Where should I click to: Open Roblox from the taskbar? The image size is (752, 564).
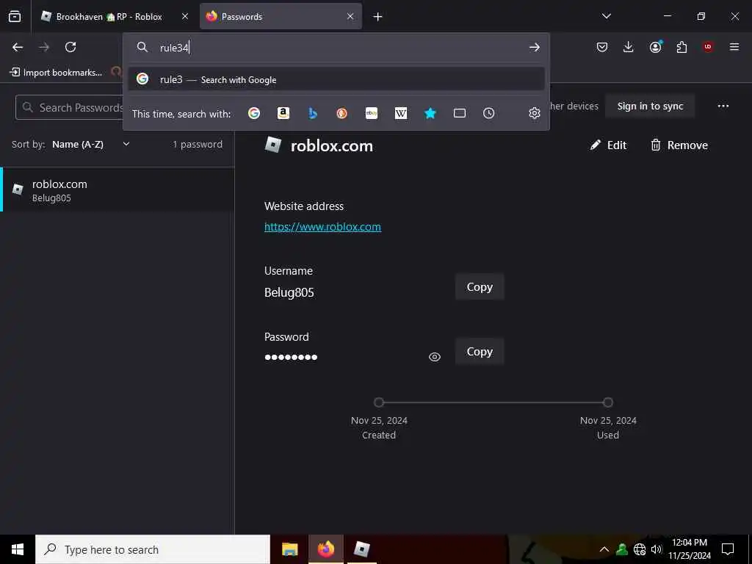click(x=361, y=549)
